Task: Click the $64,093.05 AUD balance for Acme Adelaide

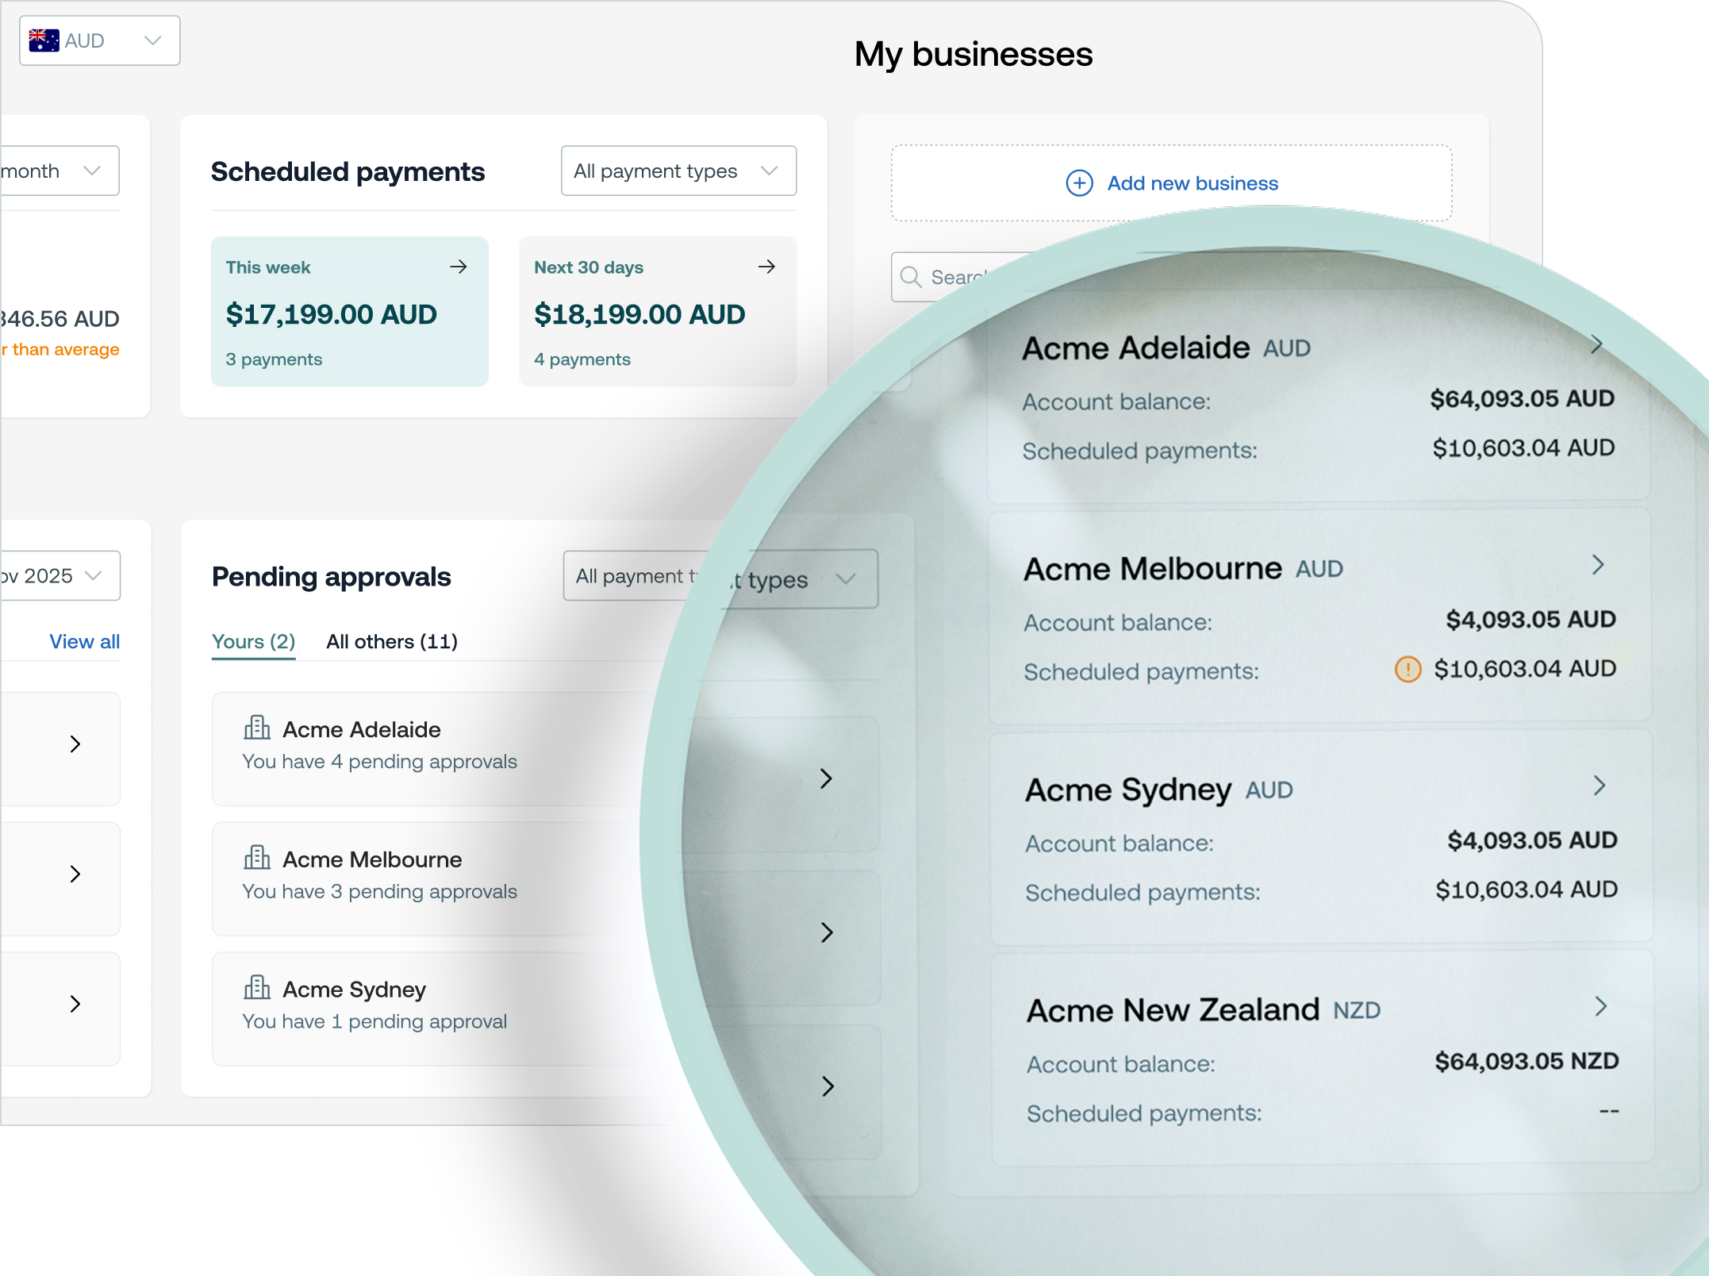Action: 1523,398
